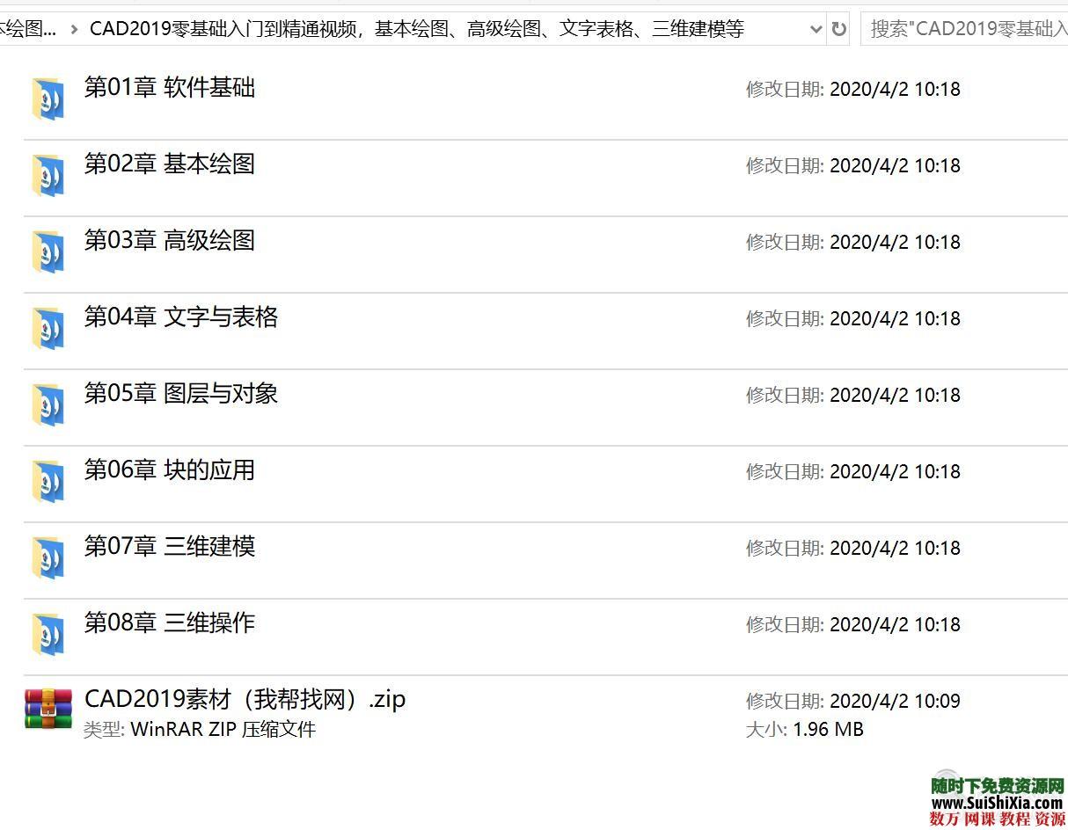Open the 第05章 图层与对象 folder icon
This screenshot has height=830, width=1068.
[48, 404]
